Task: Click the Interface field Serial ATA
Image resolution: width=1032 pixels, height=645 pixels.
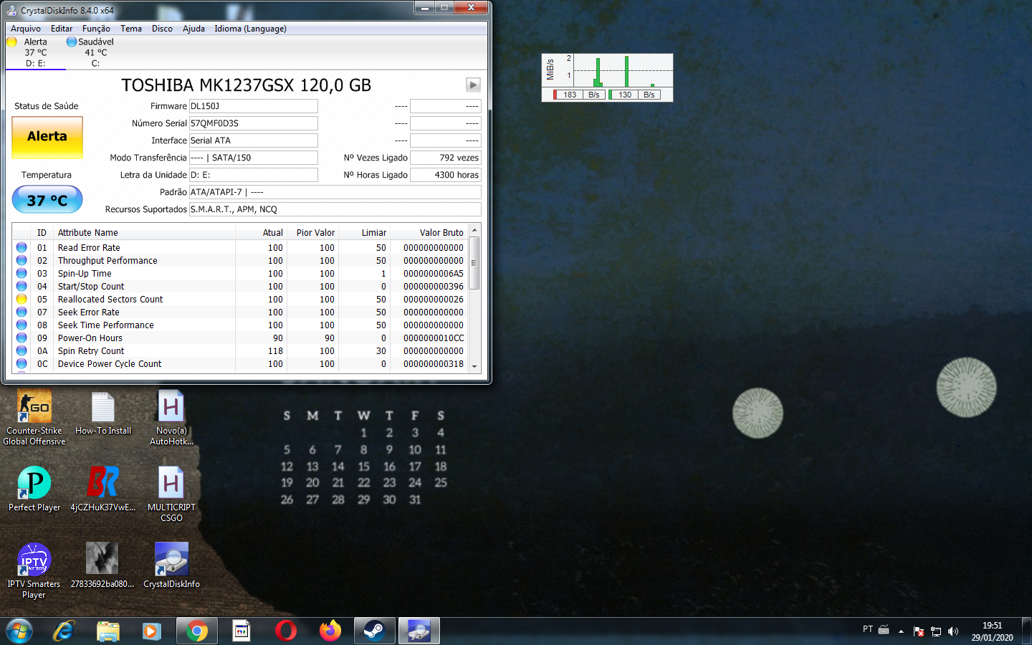Action: [254, 140]
